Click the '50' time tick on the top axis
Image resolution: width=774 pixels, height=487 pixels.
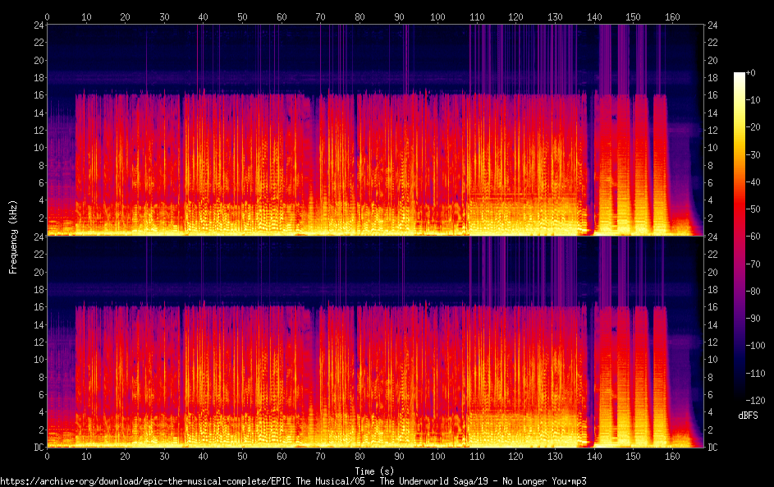(x=242, y=16)
